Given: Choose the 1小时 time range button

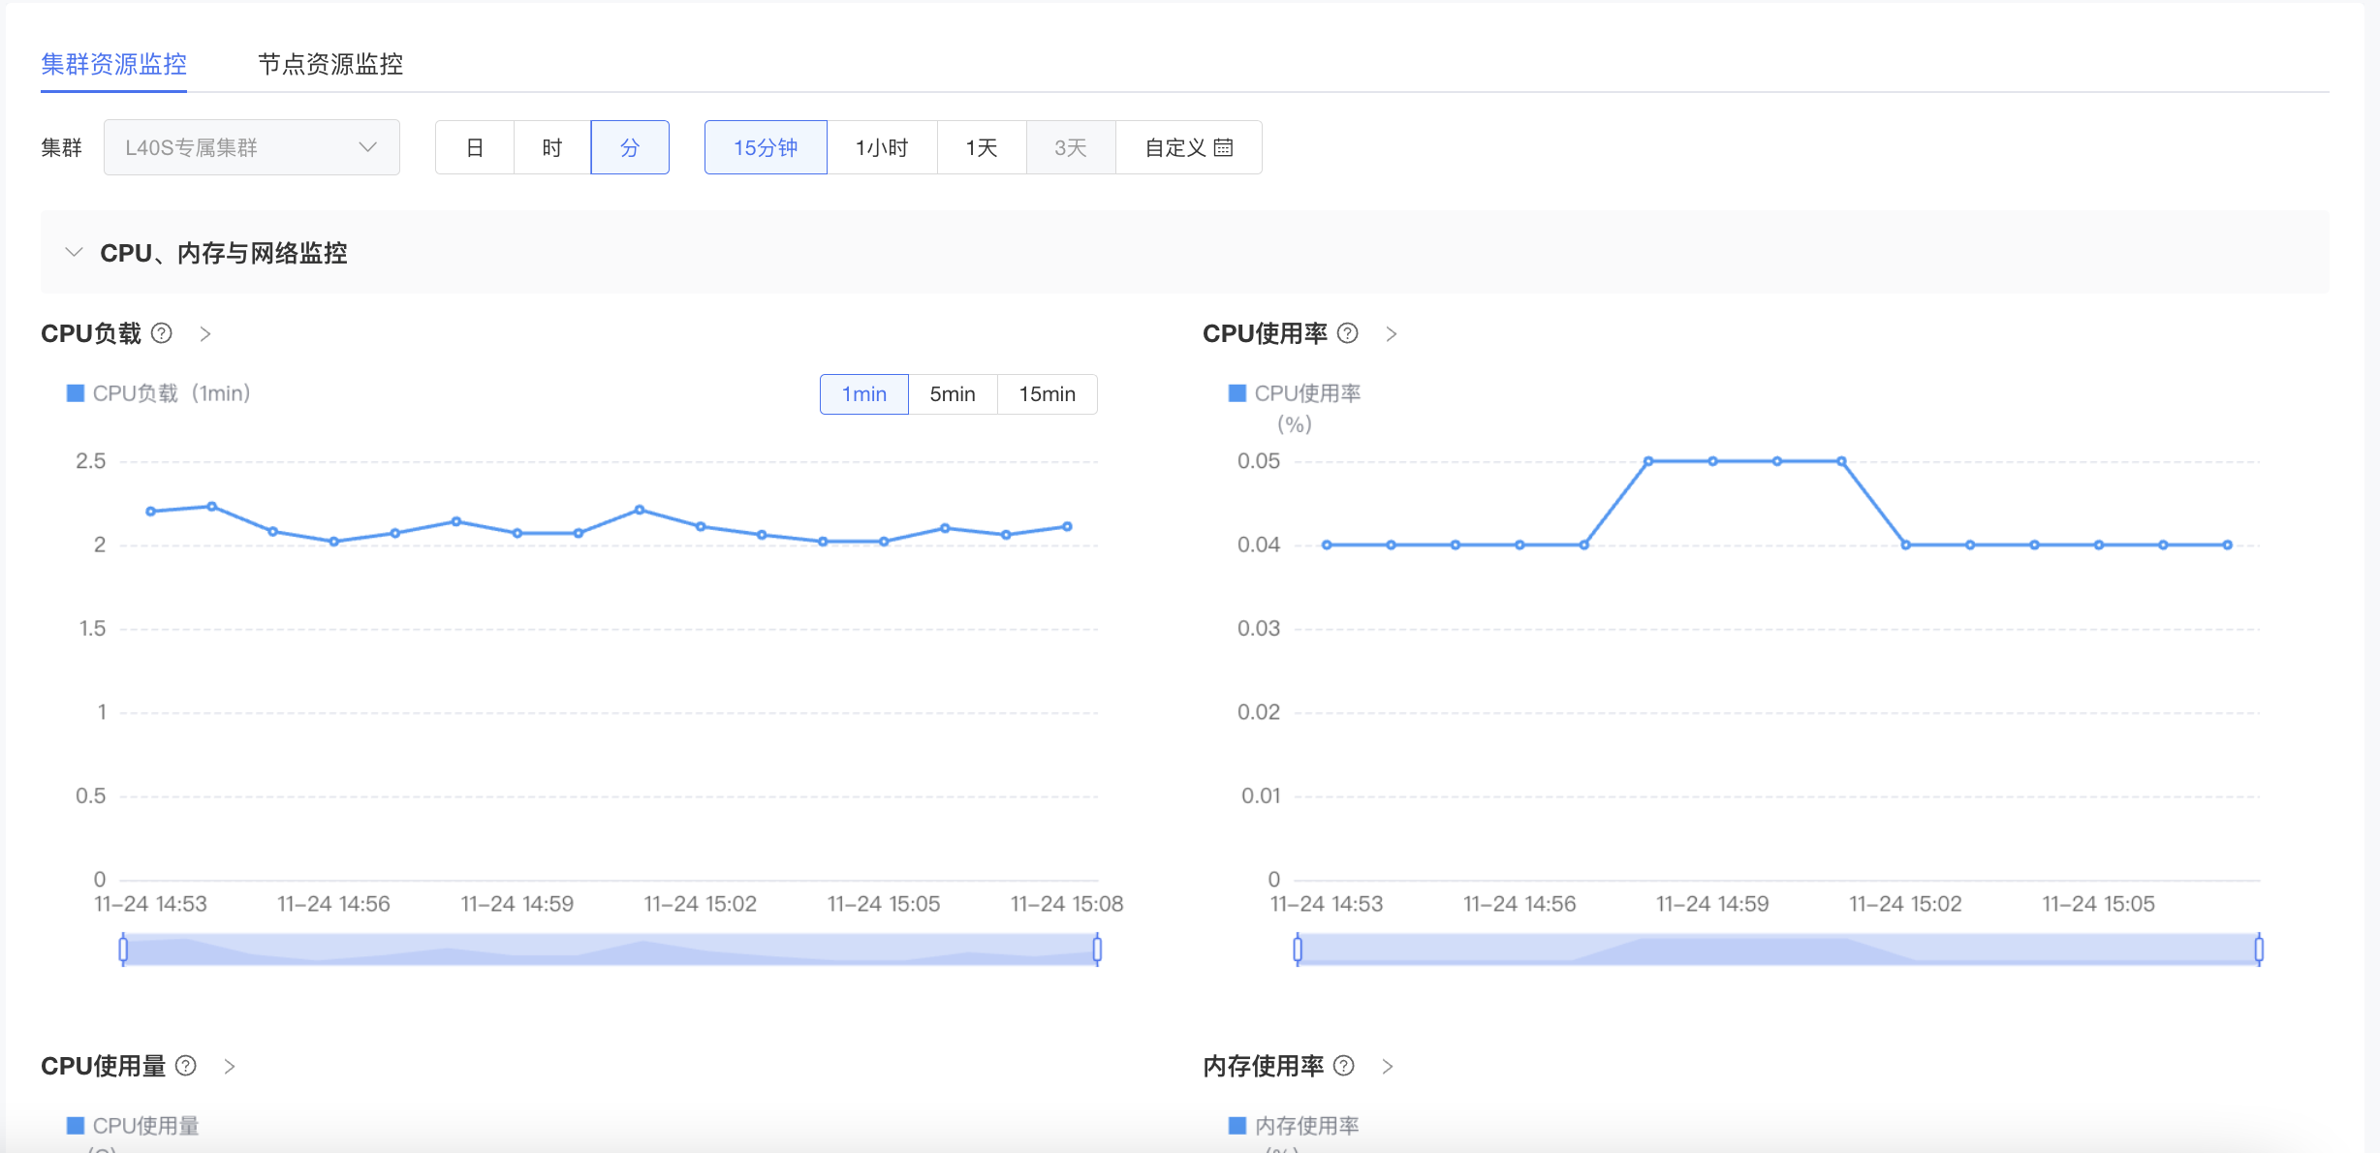Looking at the screenshot, I should click(x=881, y=147).
